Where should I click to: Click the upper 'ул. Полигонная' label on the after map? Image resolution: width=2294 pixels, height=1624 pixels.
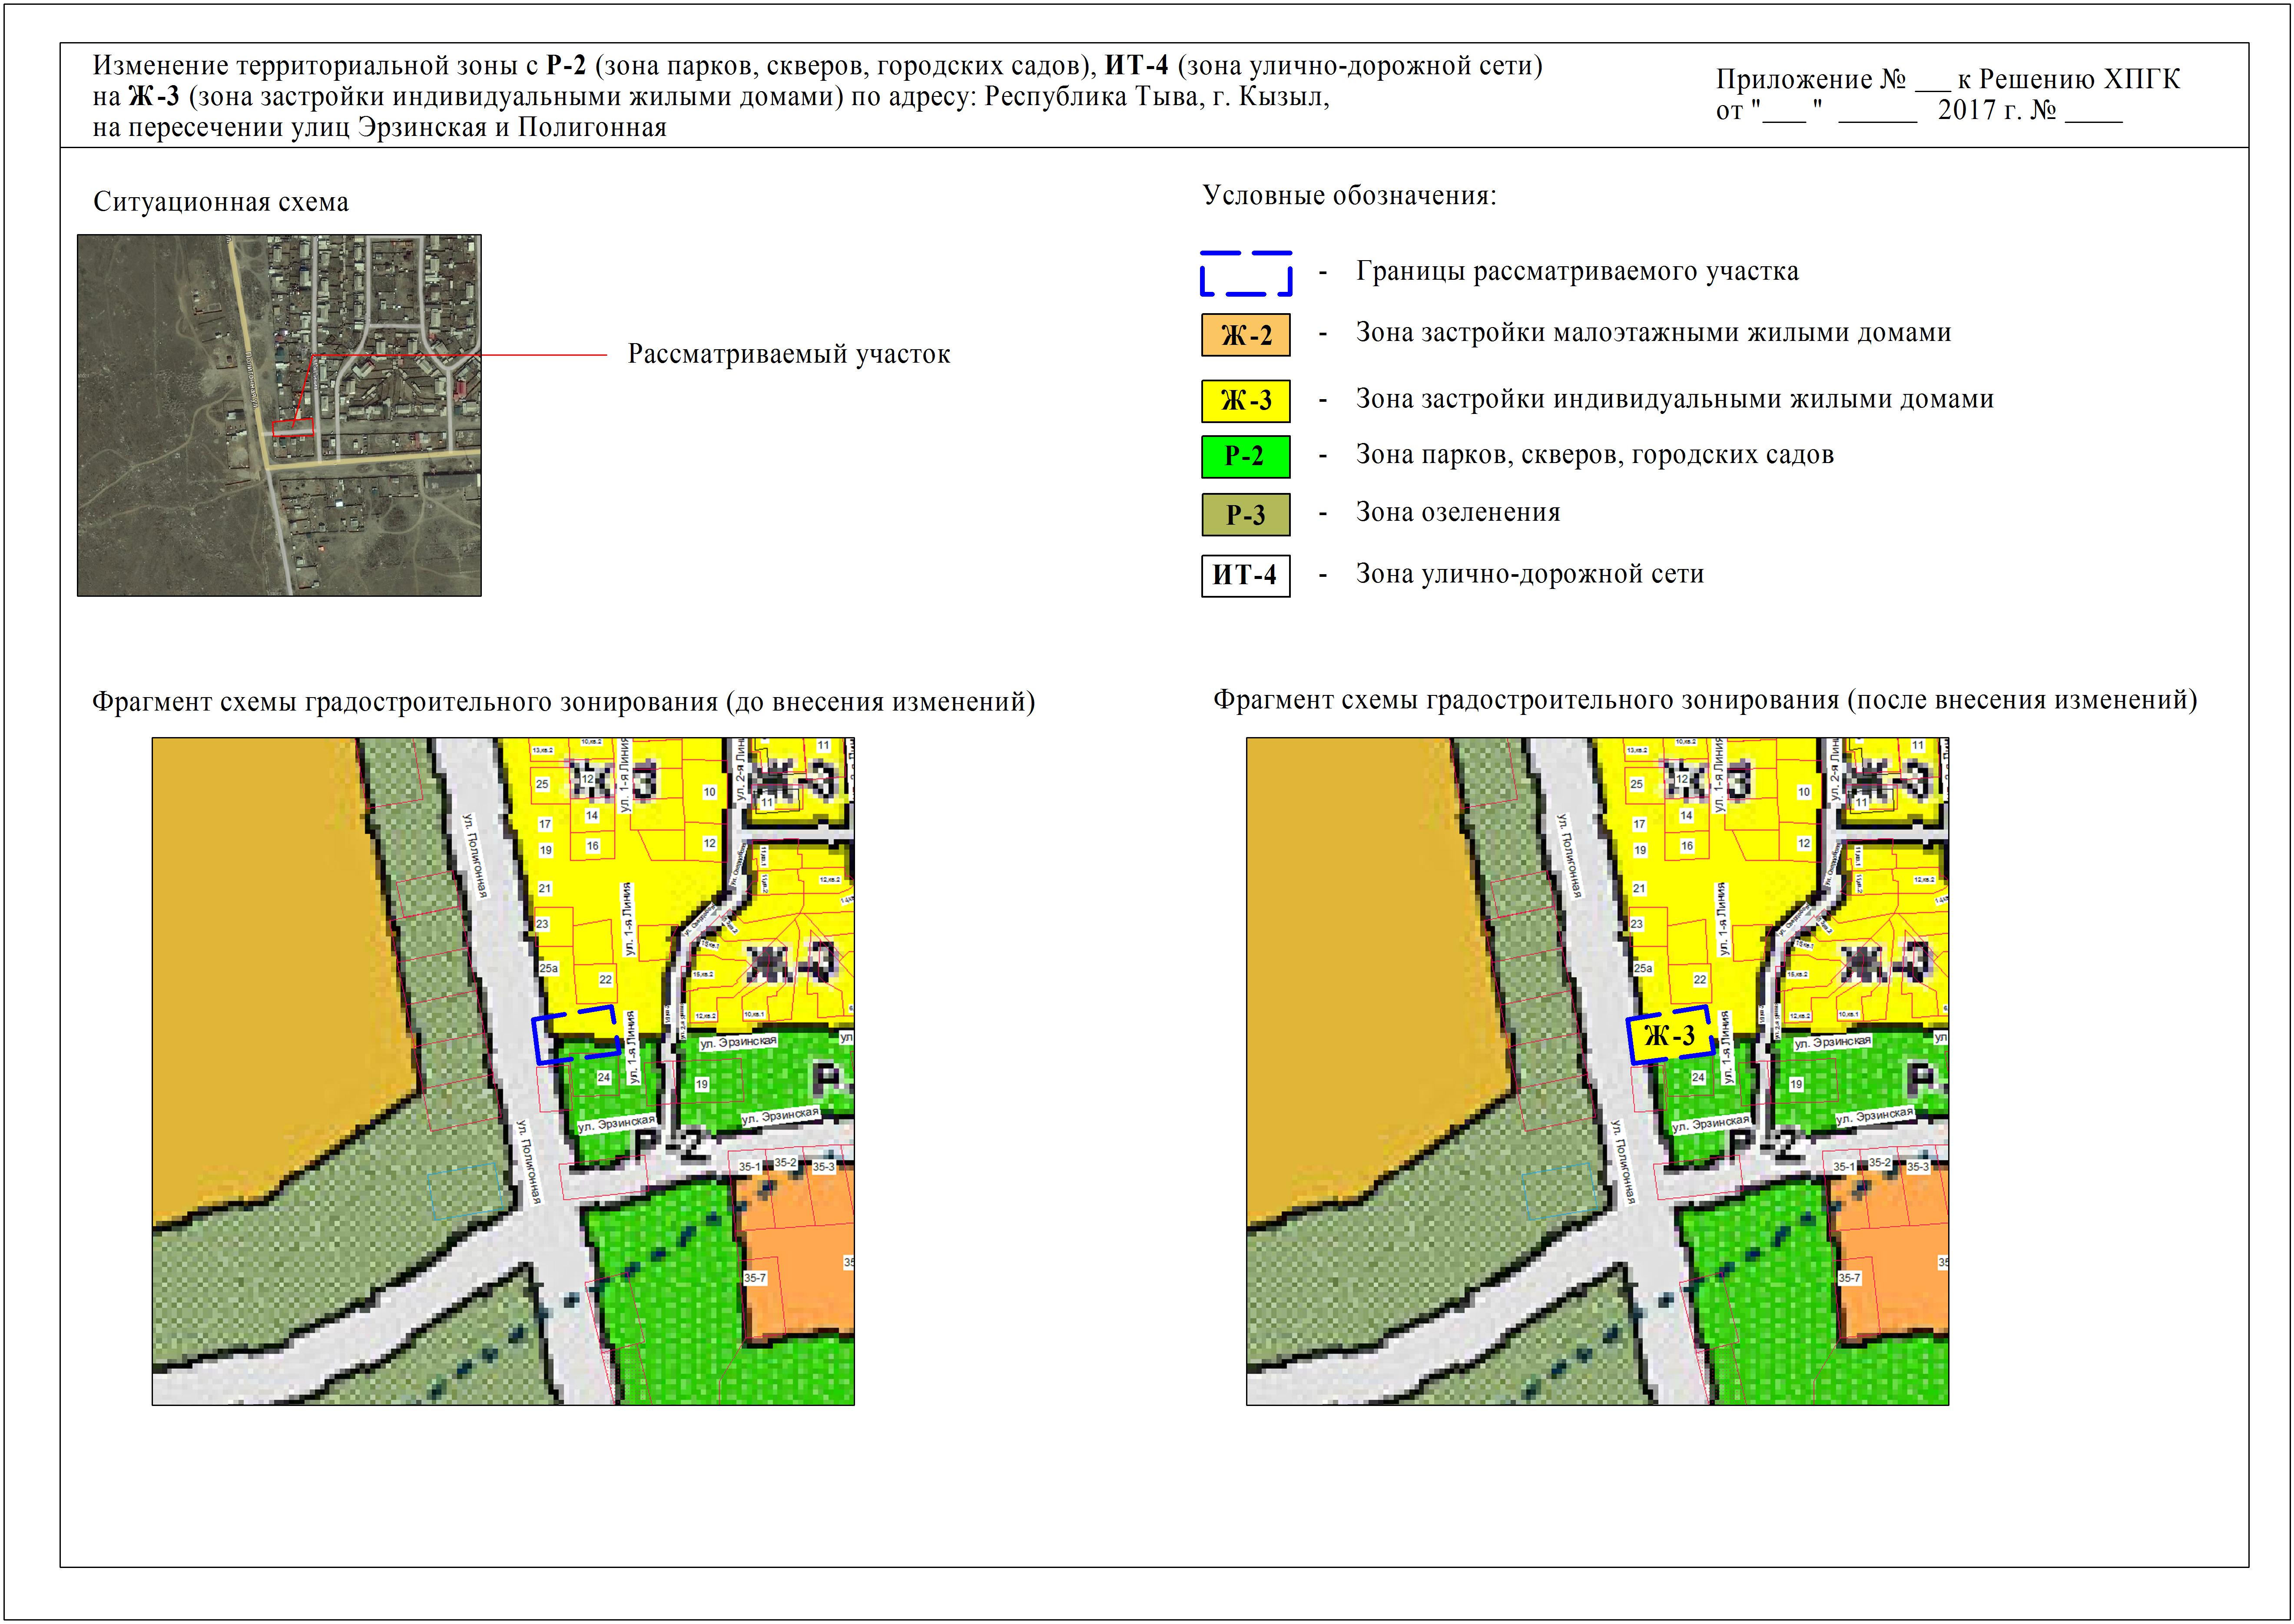[x=1571, y=856]
